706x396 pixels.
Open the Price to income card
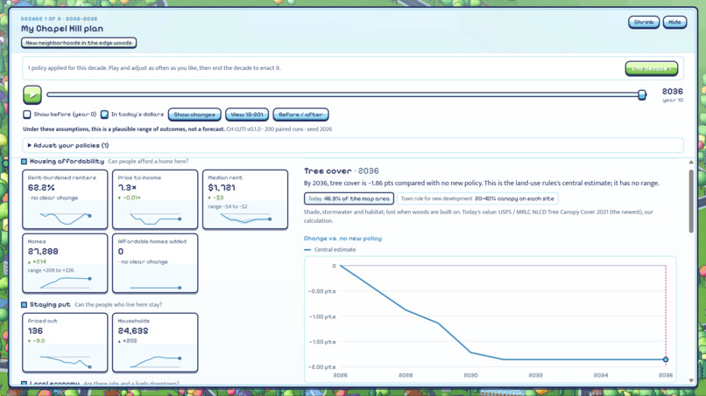coord(155,199)
